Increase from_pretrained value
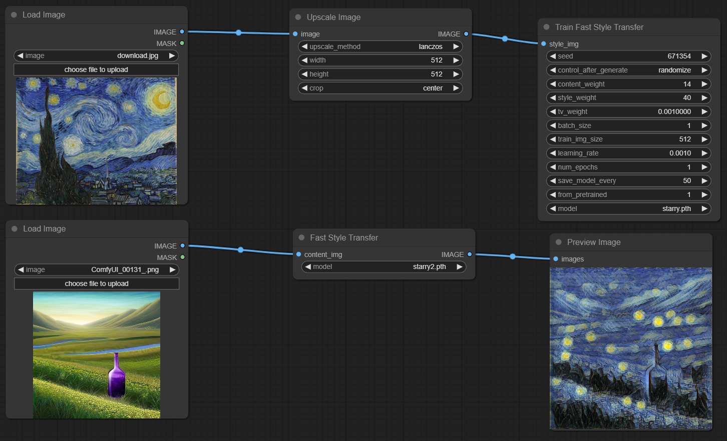 [704, 194]
